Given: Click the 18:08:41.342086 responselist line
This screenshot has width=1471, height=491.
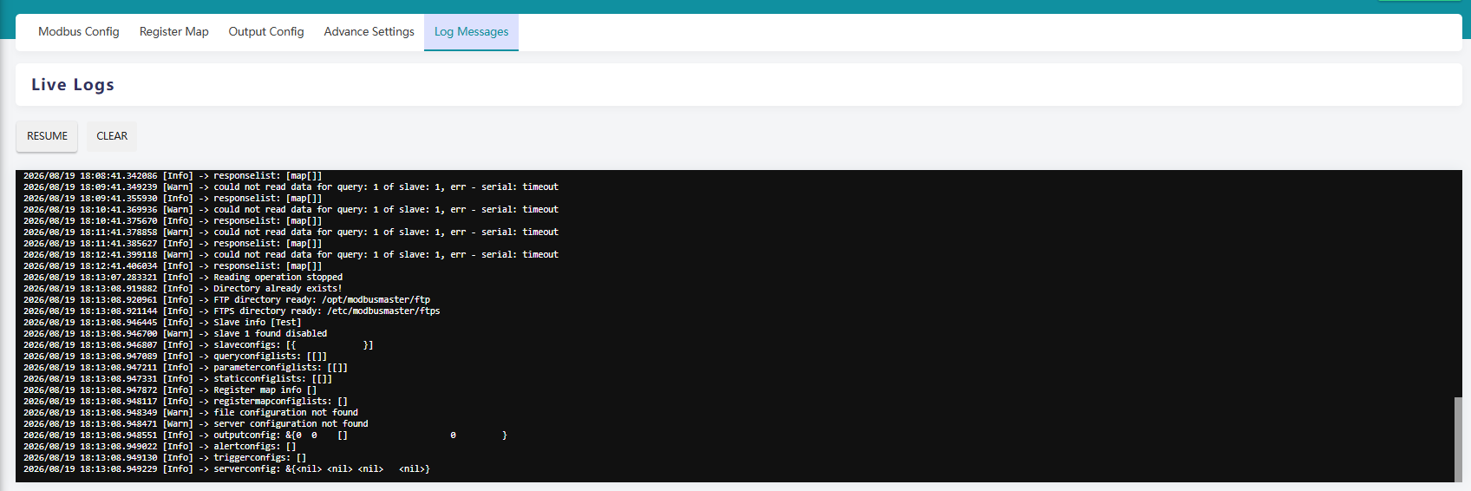Looking at the screenshot, I should tap(173, 176).
